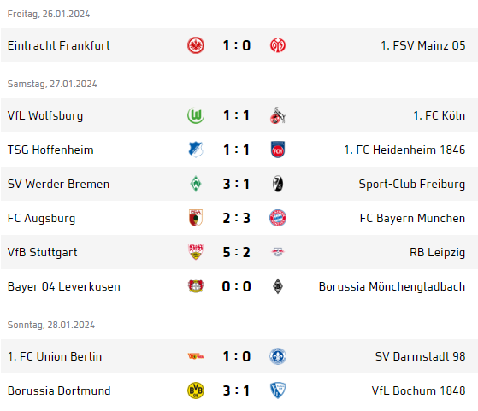Open the Bayer 04 Leverkusen team link
The image size is (478, 411).
64,287
